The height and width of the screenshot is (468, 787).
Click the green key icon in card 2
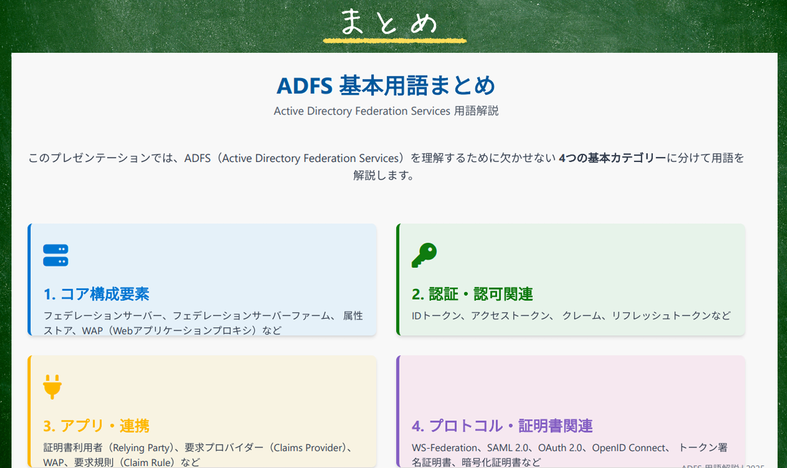[x=424, y=255]
